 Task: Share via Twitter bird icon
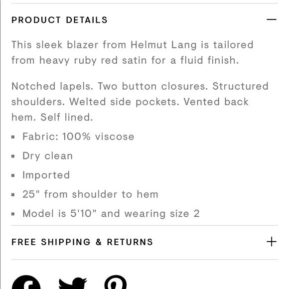73,283
